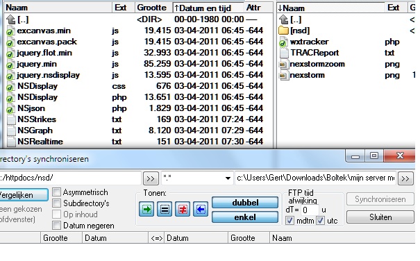Click the [nsd] folder icon
Image resolution: width=420 pixels, height=261 pixels.
[283, 31]
